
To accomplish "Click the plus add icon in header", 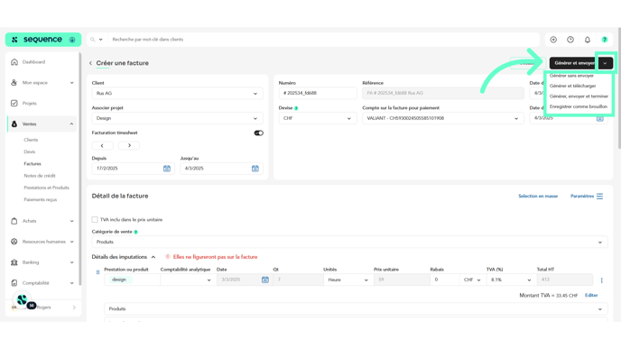I will pos(553,40).
